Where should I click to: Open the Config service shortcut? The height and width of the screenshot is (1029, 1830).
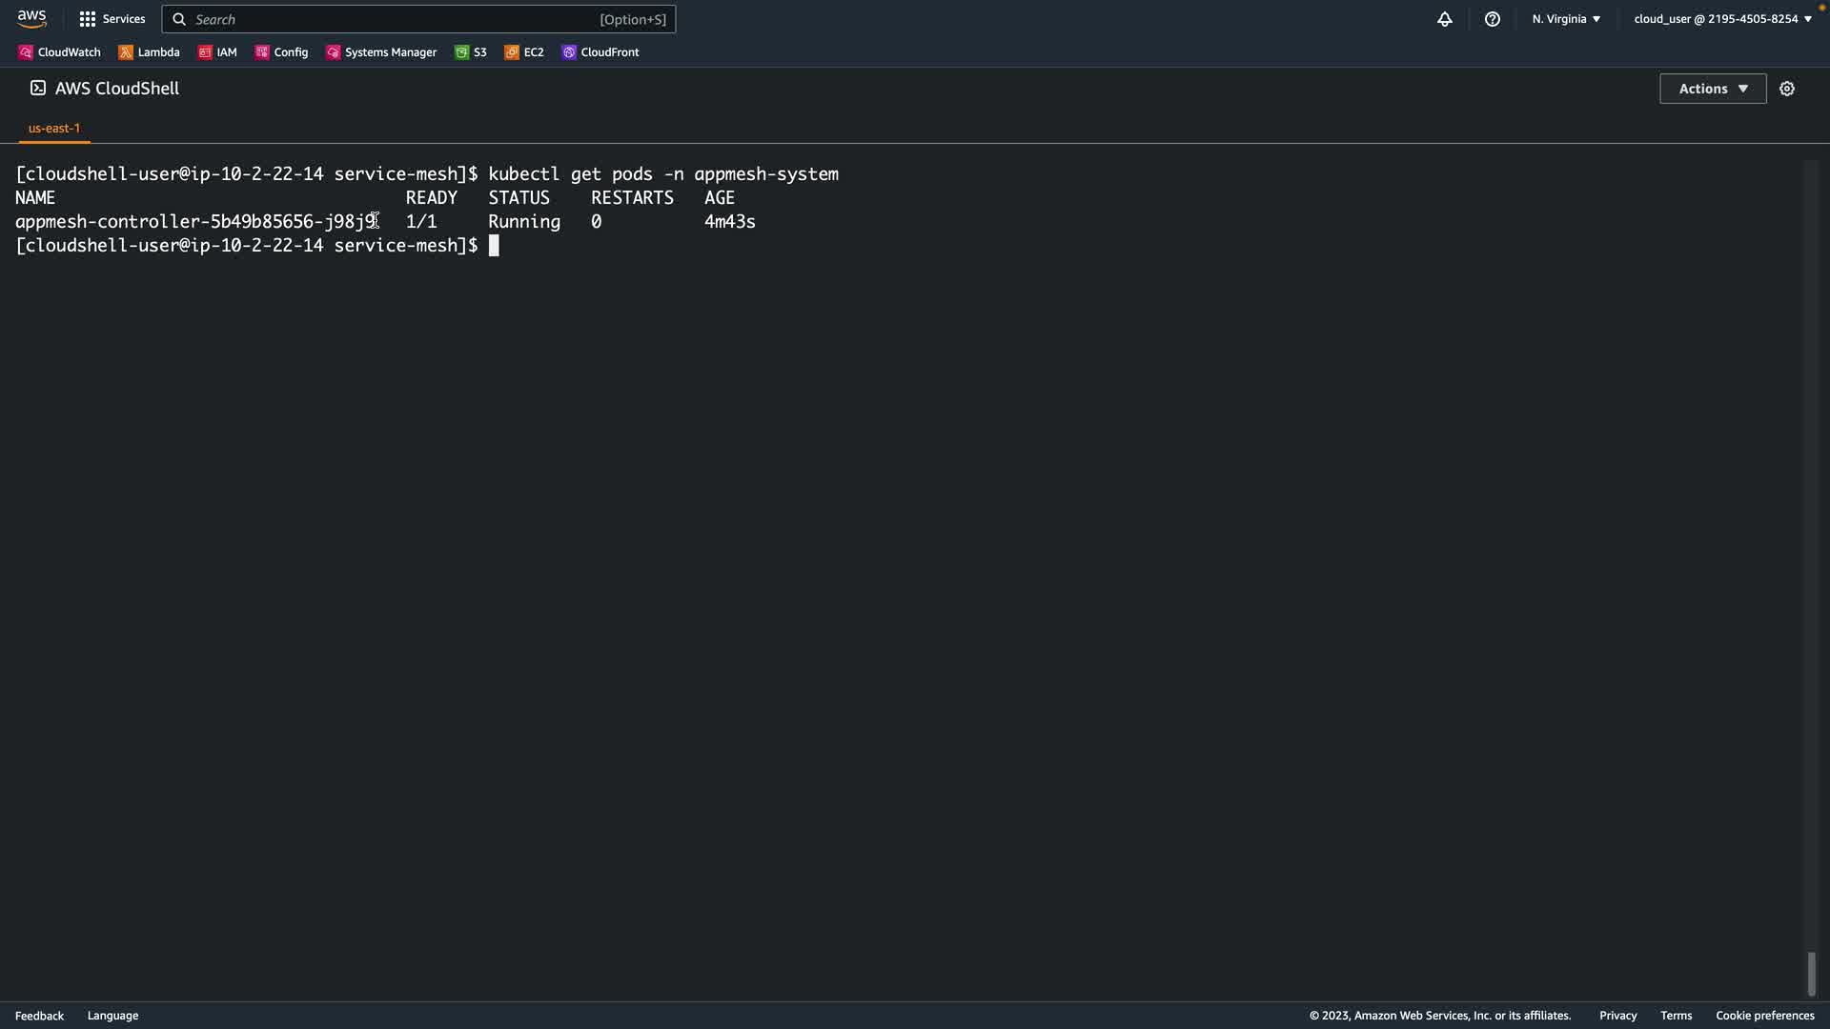(281, 52)
